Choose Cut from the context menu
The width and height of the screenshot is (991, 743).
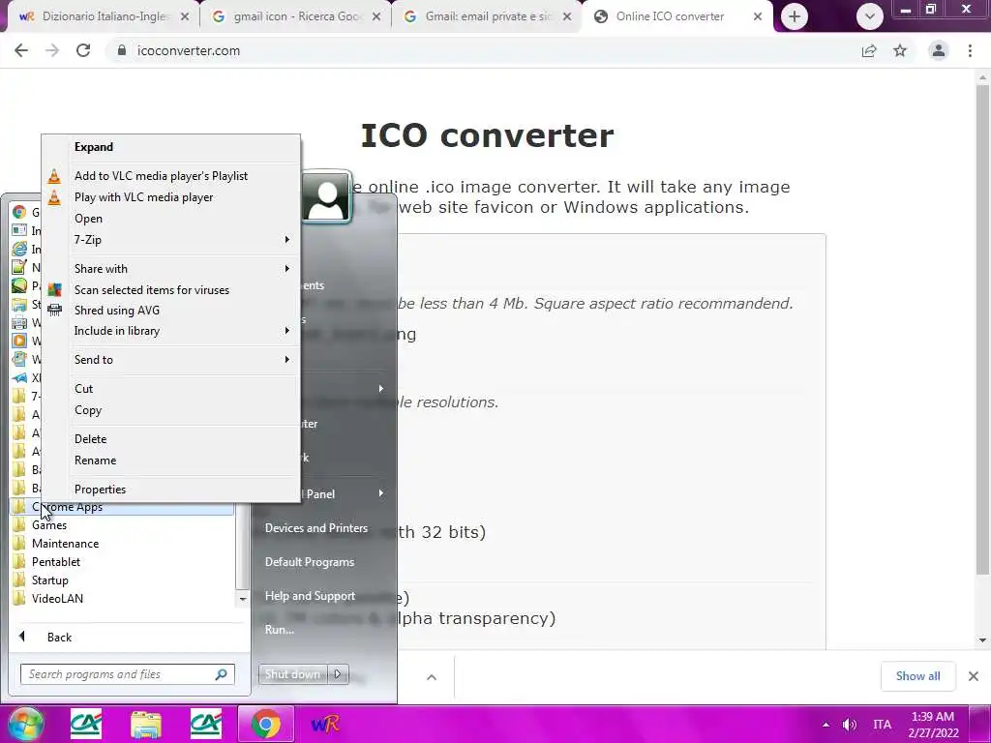coord(83,389)
